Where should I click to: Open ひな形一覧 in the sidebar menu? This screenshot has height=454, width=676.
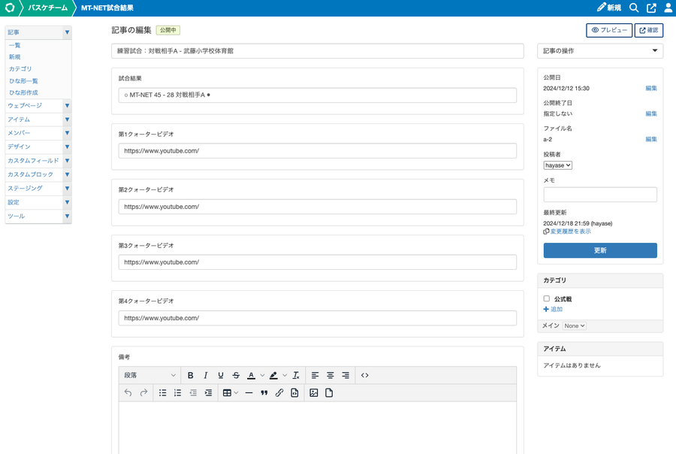[24, 80]
